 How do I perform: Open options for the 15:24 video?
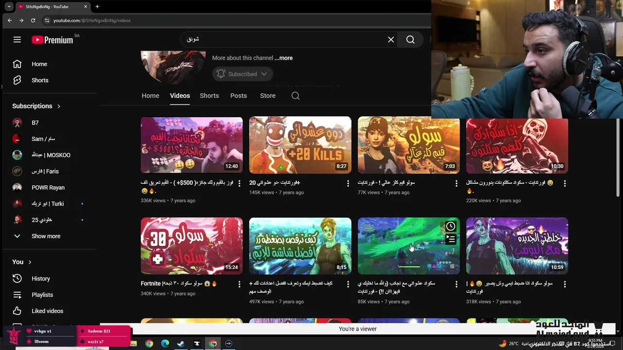pyautogui.click(x=239, y=284)
